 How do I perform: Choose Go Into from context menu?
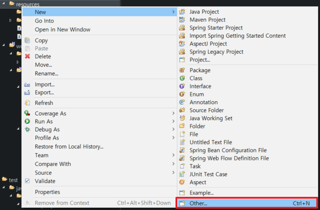click(99, 21)
